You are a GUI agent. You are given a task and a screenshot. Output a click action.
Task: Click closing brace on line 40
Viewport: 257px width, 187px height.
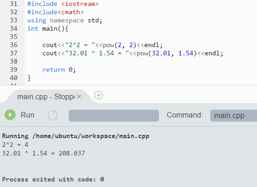[x=29, y=78]
